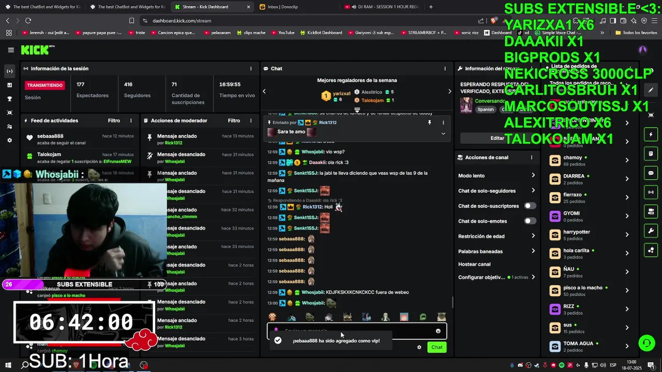662x372 pixels.
Task: Open options menu of Feed de actividades
Action: pyautogui.click(x=131, y=121)
